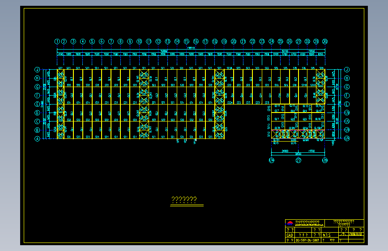Click grid axis bubble 10
This screenshot has height=251, width=388.
(x=139, y=42)
